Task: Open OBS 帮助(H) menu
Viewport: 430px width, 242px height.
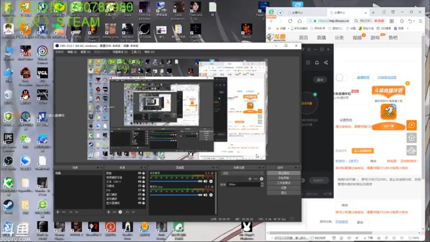Action: pos(149,52)
